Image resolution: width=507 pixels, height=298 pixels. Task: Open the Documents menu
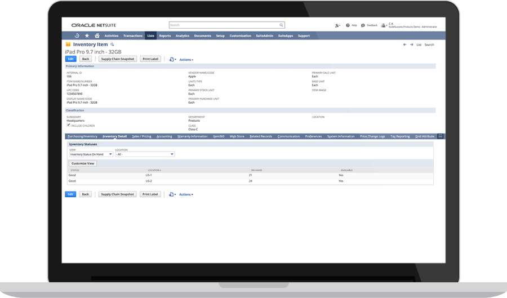point(202,35)
